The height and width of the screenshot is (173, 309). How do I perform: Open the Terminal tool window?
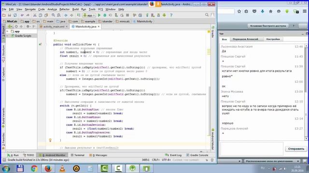[77, 155]
